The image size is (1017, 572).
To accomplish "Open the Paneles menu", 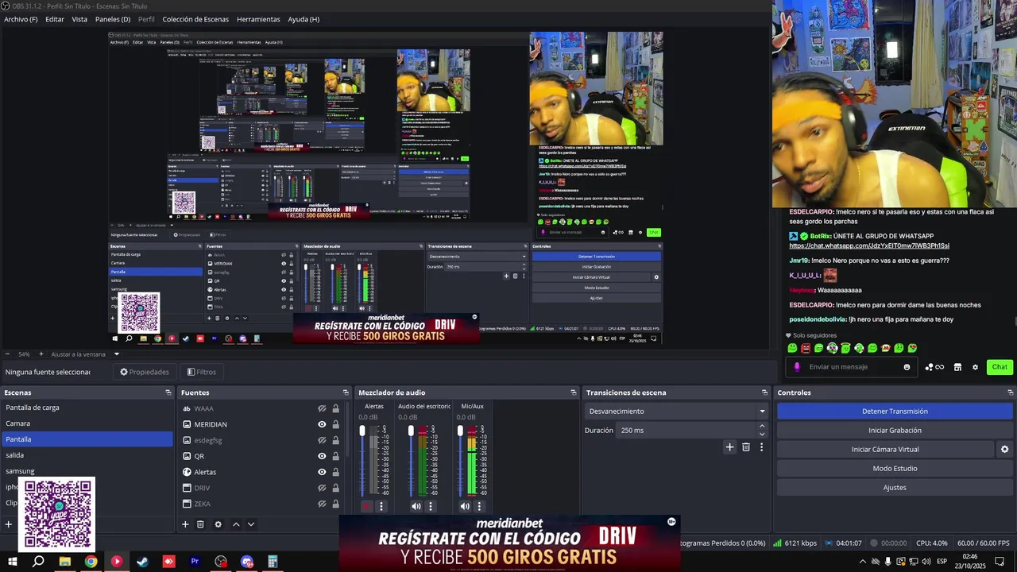I will coord(113,19).
